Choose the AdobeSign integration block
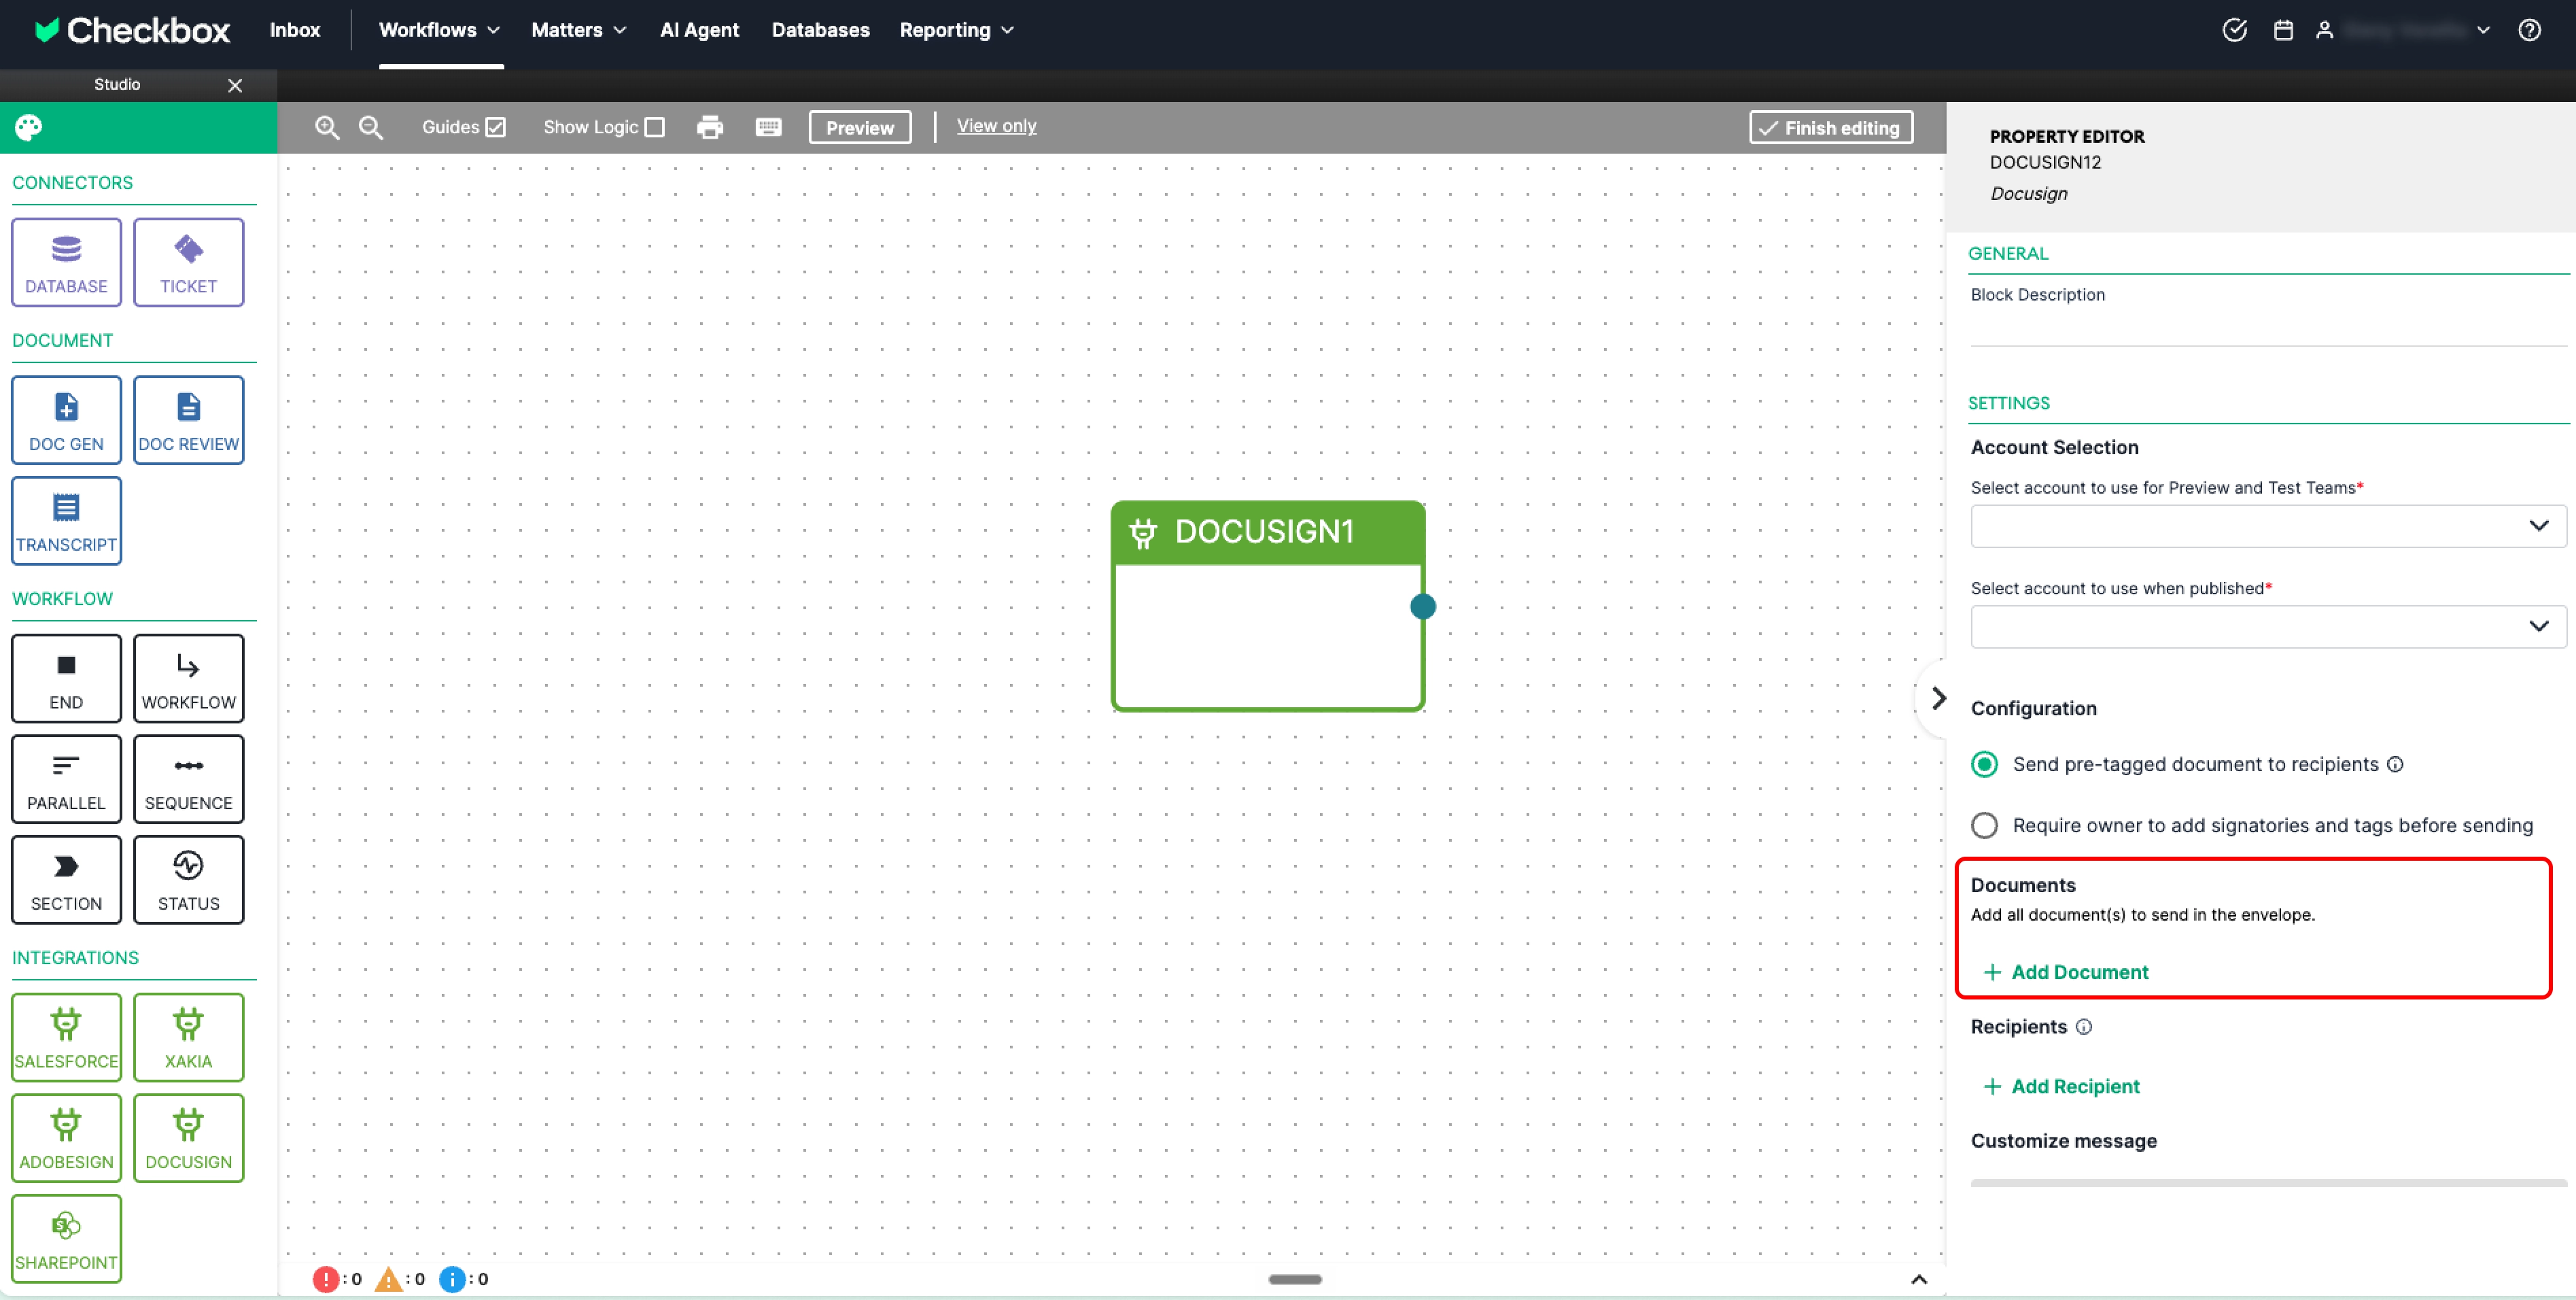Image resolution: width=2576 pixels, height=1300 pixels. tap(66, 1139)
